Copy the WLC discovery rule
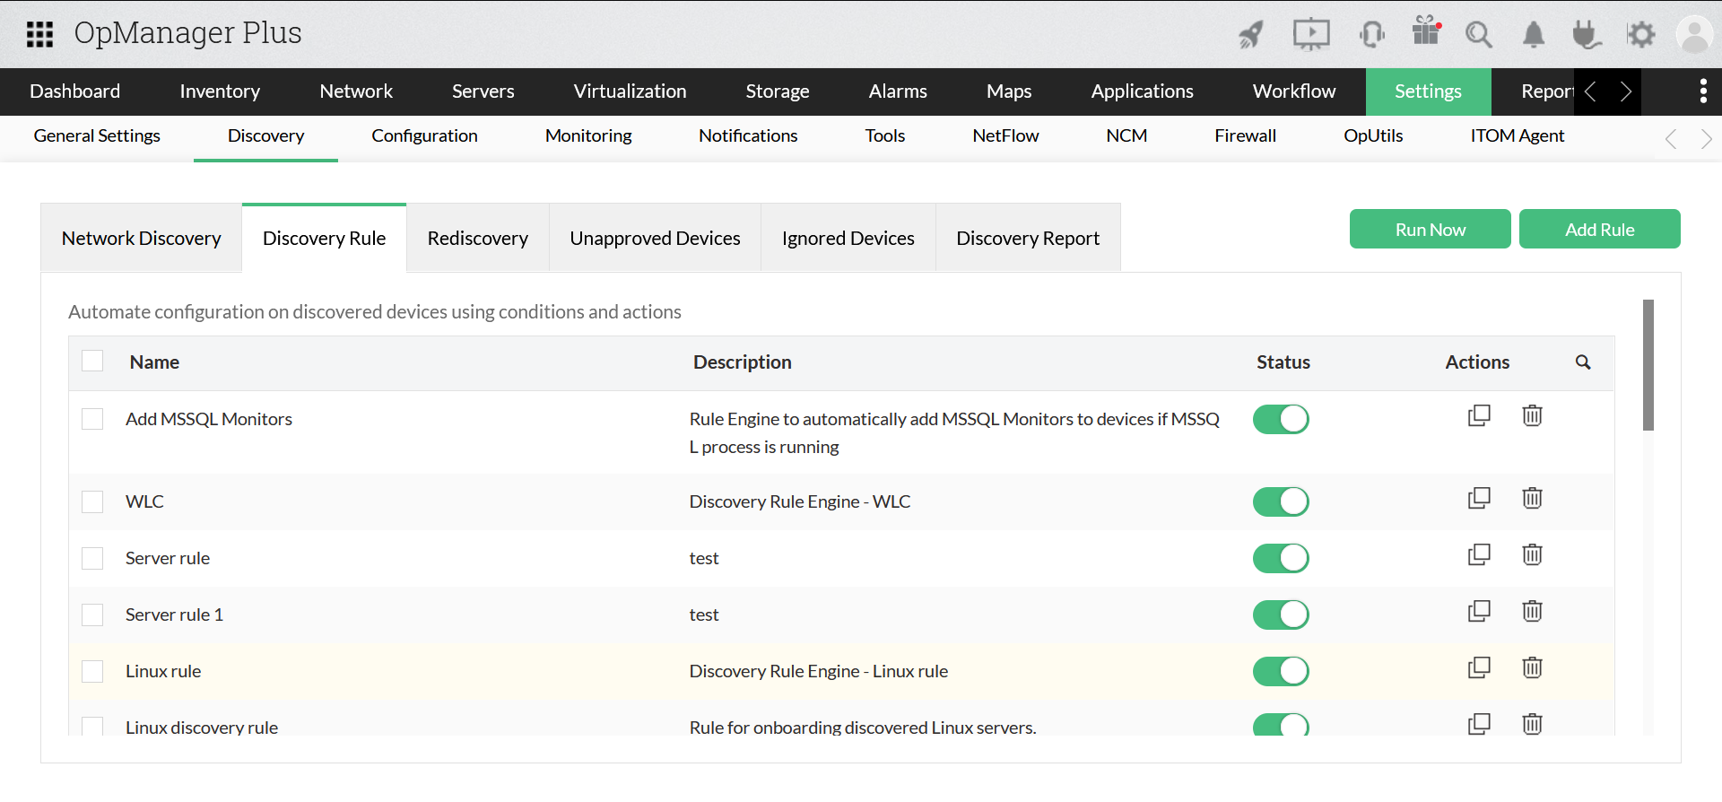The image size is (1722, 802). pyautogui.click(x=1478, y=498)
